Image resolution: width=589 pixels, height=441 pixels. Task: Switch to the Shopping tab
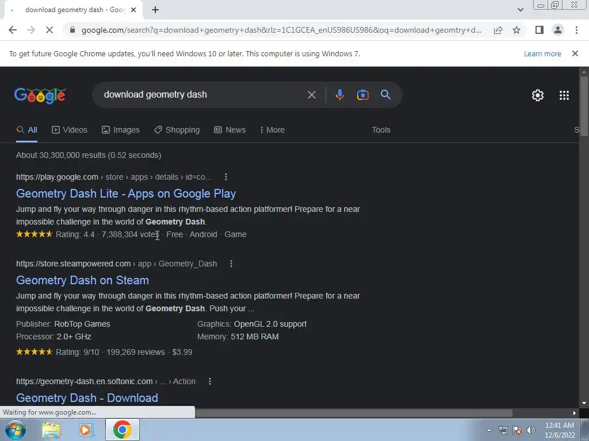pos(177,130)
